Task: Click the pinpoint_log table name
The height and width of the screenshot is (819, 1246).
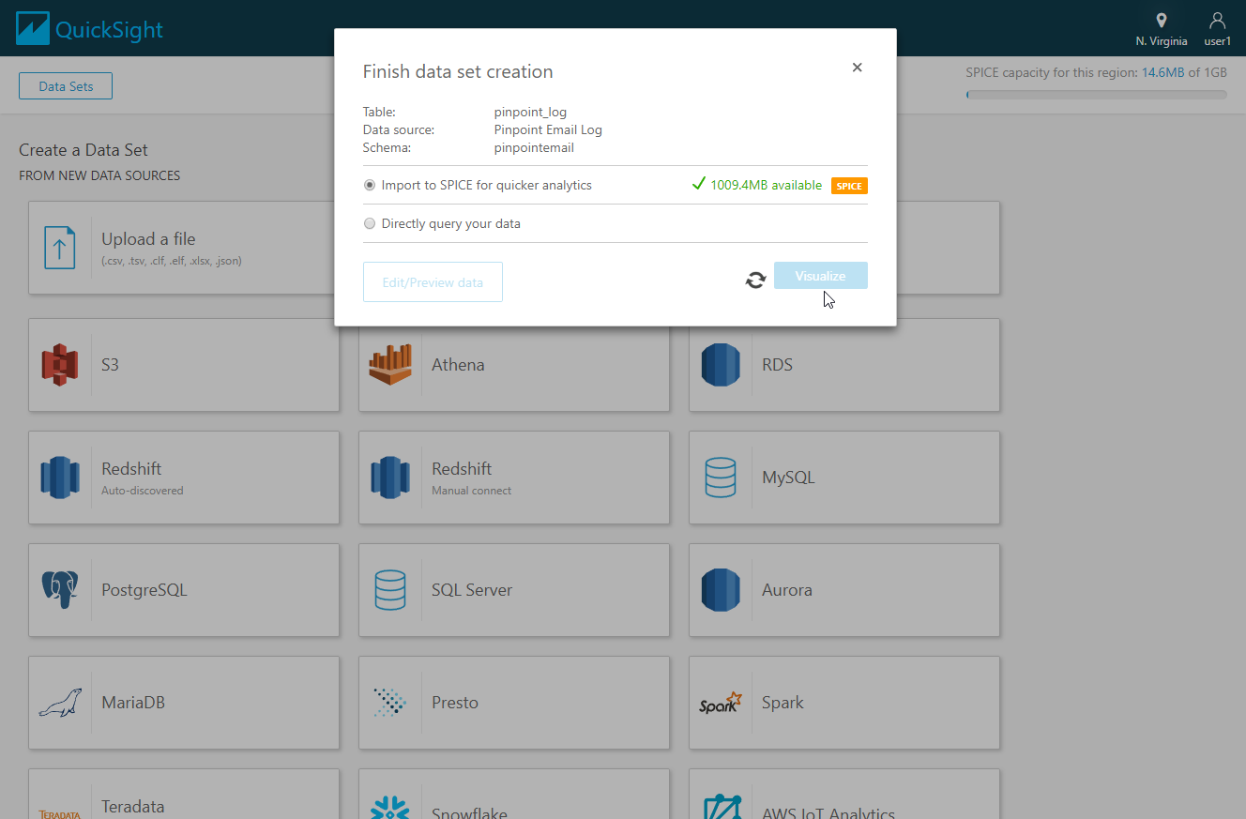Action: (x=530, y=113)
